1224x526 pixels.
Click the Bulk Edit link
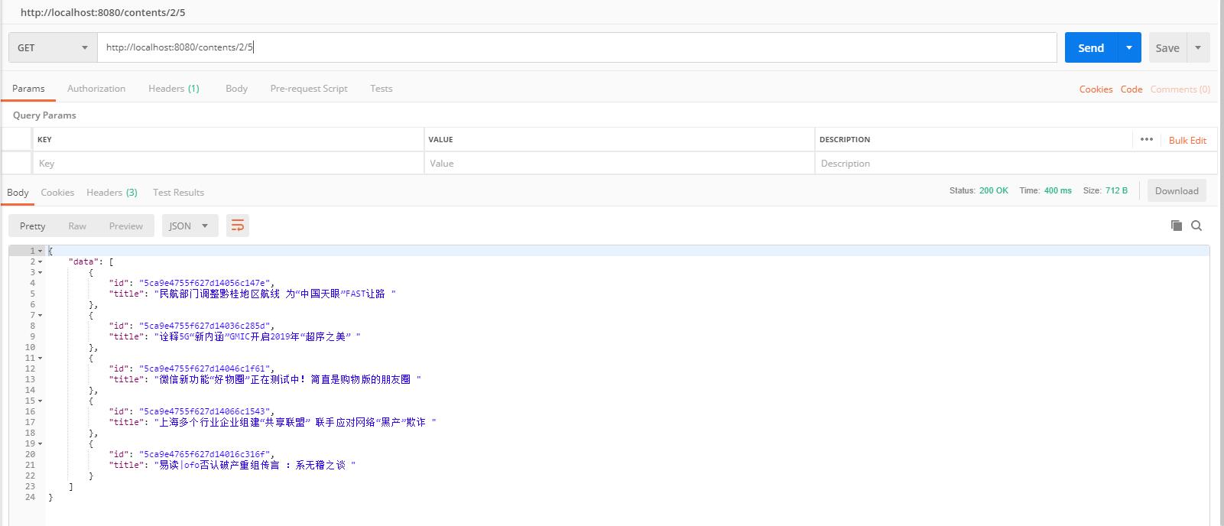click(1187, 140)
